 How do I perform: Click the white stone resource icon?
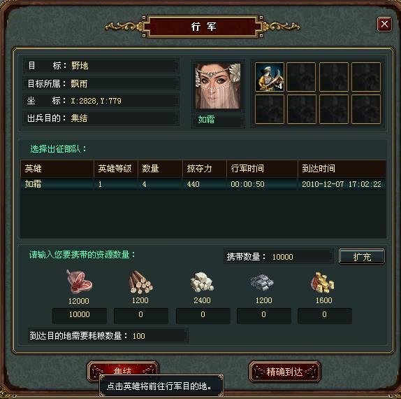(x=202, y=282)
